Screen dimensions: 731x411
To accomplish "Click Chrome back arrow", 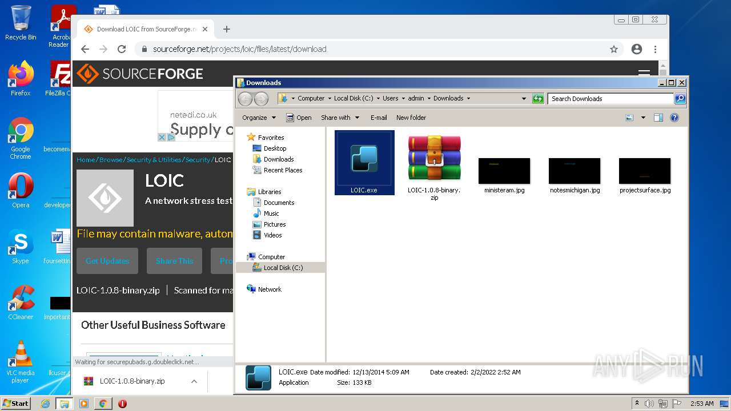I will point(85,49).
